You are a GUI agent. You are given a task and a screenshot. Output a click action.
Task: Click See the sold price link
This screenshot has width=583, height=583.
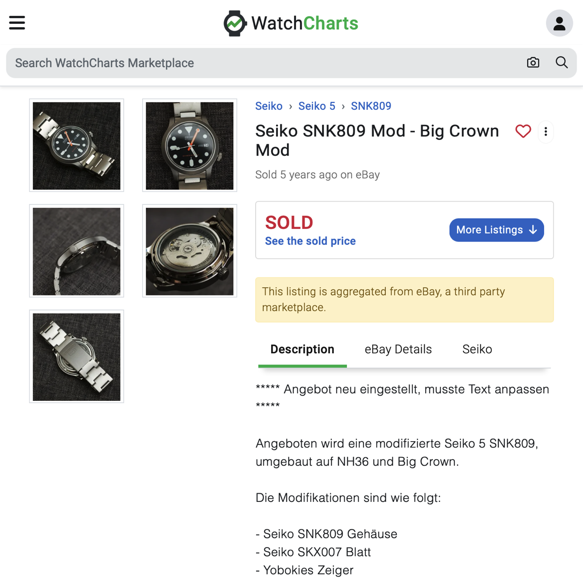pyautogui.click(x=310, y=241)
